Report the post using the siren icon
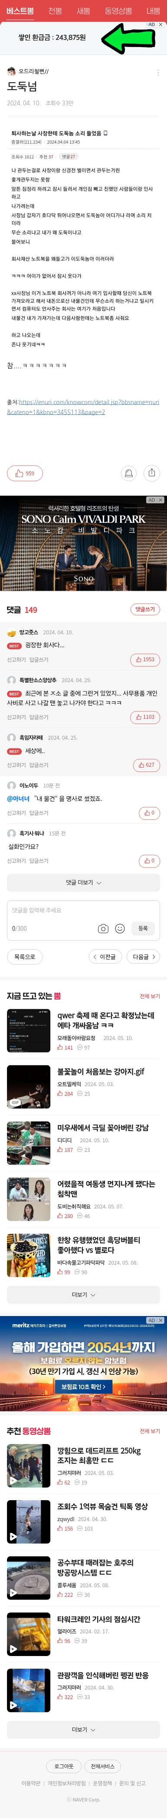This screenshot has height=1818, width=167. pyautogui.click(x=128, y=474)
